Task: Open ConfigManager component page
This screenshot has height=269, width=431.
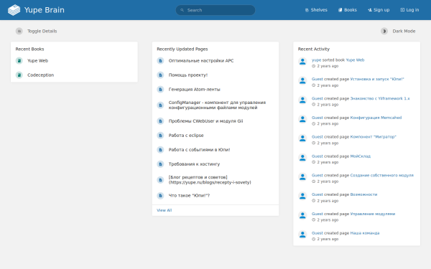Action: pos(217,105)
